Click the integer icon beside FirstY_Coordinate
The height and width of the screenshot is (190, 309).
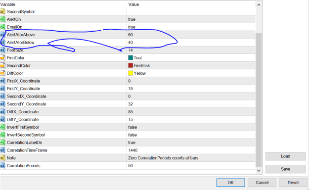point(2,89)
